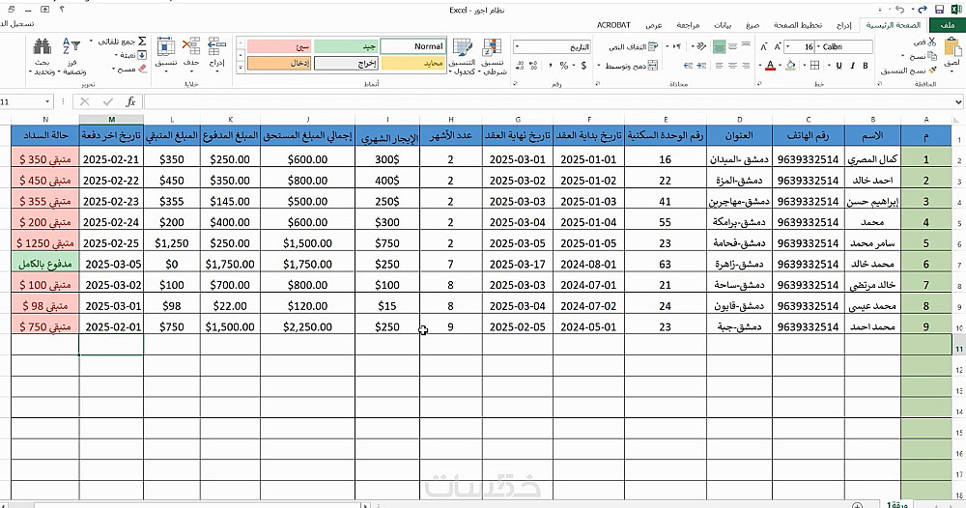Image resolution: width=966 pixels, height=508 pixels.
Task: Toggle Bold (B) formatting
Action: (866, 66)
